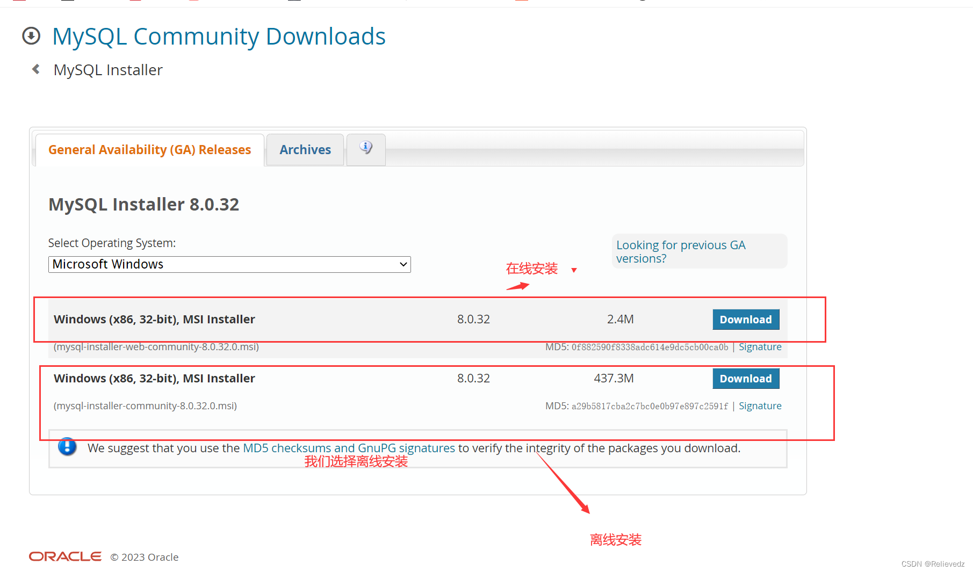Viewport: 973px width, 572px height.
Task: Download the 2.4M web MSI installer
Action: 746,320
